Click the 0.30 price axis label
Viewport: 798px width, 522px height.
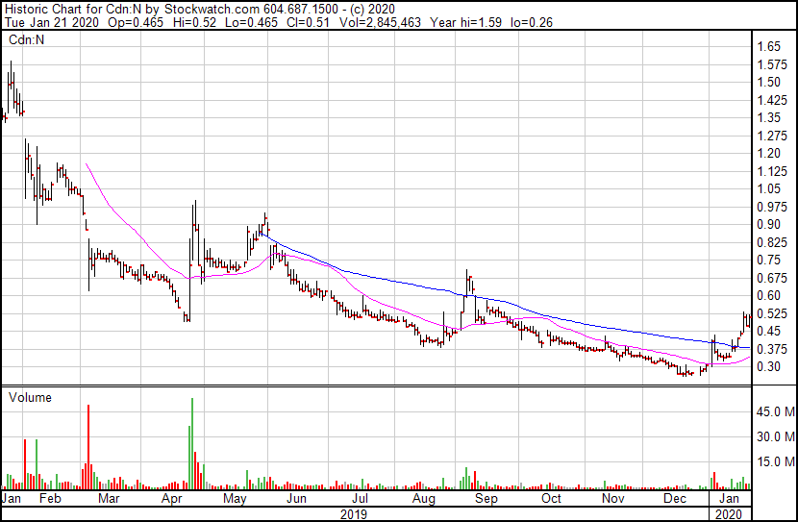768,367
